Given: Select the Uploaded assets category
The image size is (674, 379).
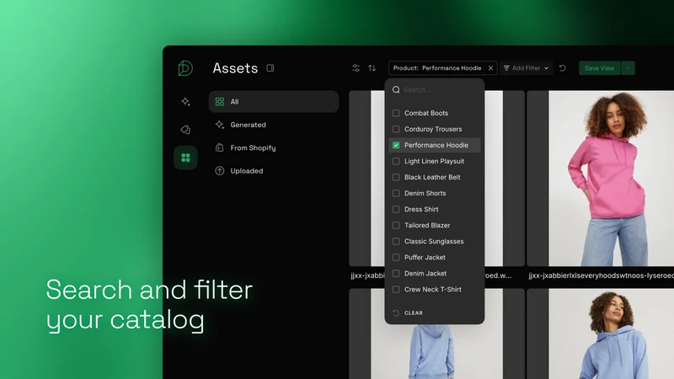Looking at the screenshot, I should [x=274, y=171].
